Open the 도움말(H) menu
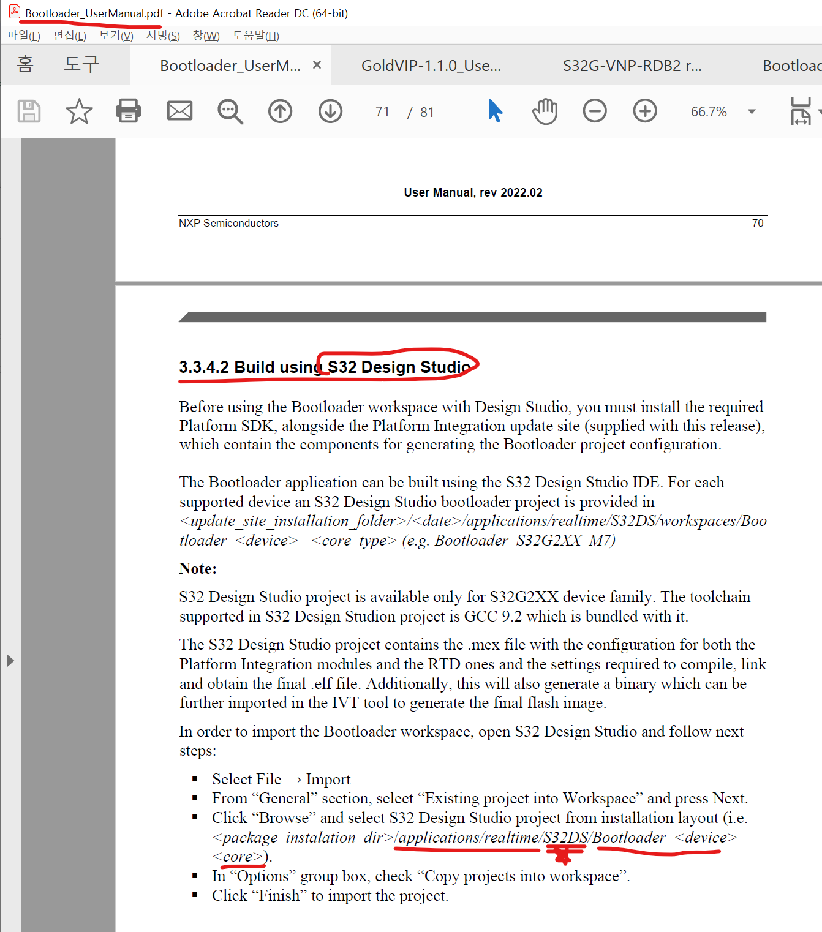Viewport: 822px width, 932px height. [255, 36]
